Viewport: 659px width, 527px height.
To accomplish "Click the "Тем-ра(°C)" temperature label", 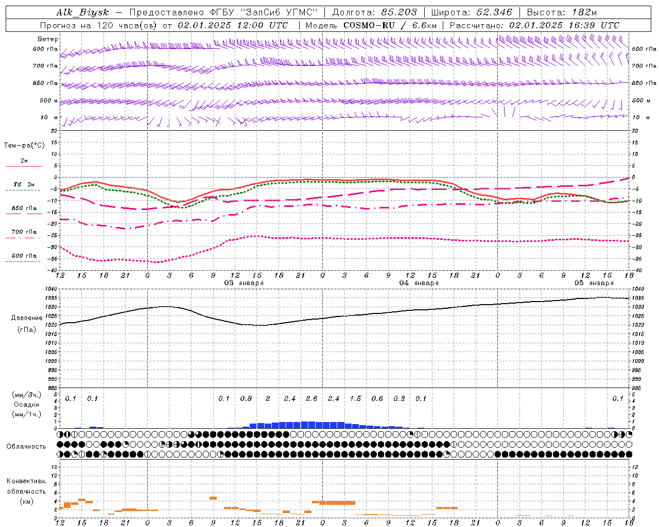I will 25,146.
